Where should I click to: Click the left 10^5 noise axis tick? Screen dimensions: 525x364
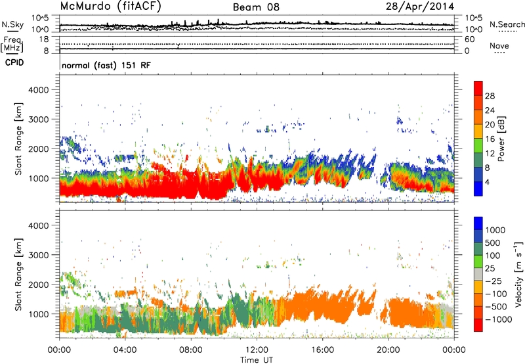(40, 18)
